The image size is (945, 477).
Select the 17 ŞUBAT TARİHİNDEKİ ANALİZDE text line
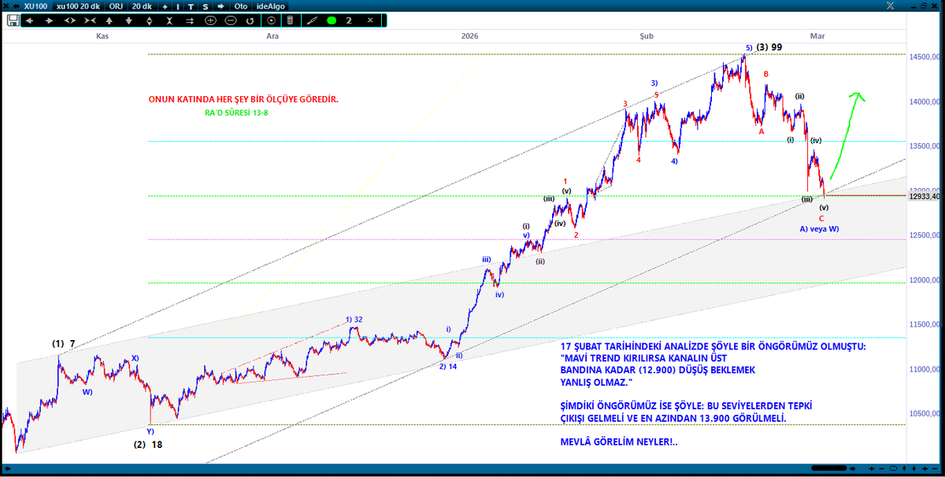[x=713, y=346]
